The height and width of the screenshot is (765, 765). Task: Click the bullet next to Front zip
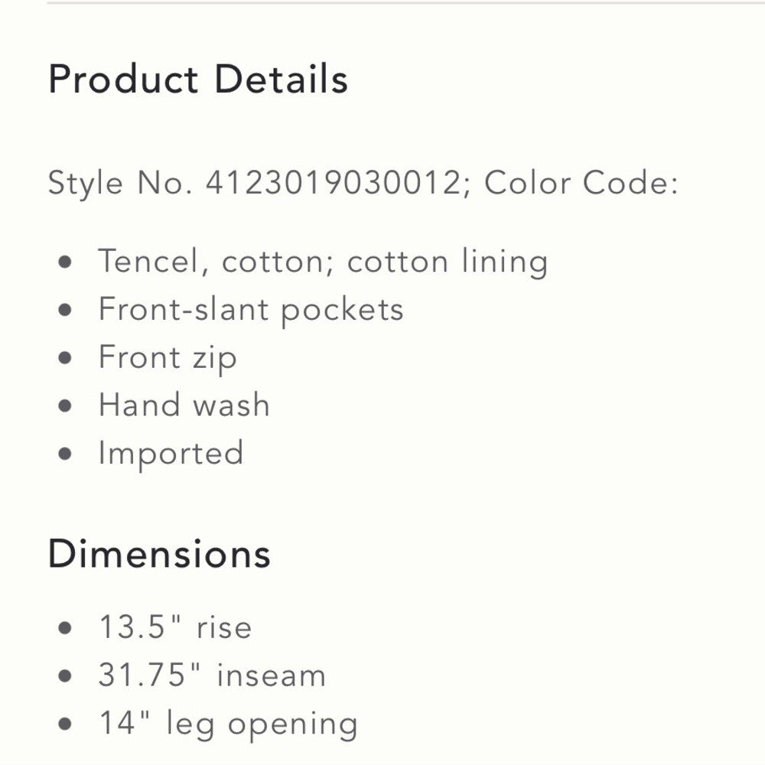point(67,358)
